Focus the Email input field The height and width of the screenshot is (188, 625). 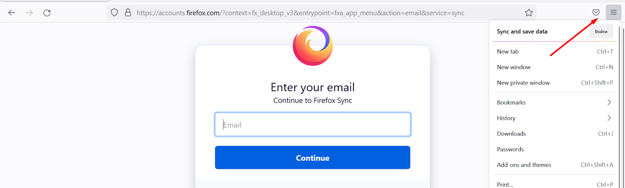312,125
